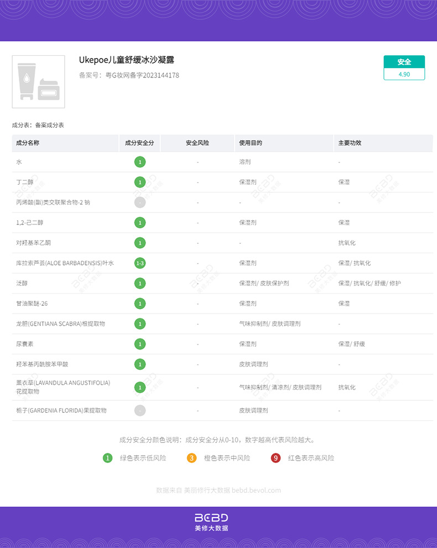Viewport: 437px width, 548px height.
Task: Click the green score badge for 龙胆 root extract
Action: click(x=140, y=324)
